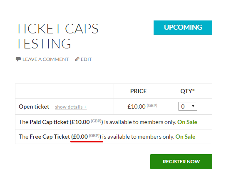Open the Leave a Comment link
236x180 pixels.
[46, 59]
